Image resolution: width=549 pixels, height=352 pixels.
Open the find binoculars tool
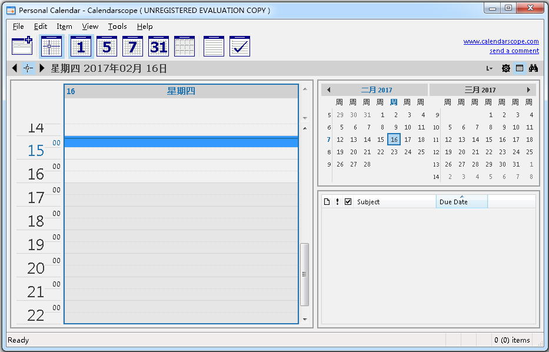(533, 68)
